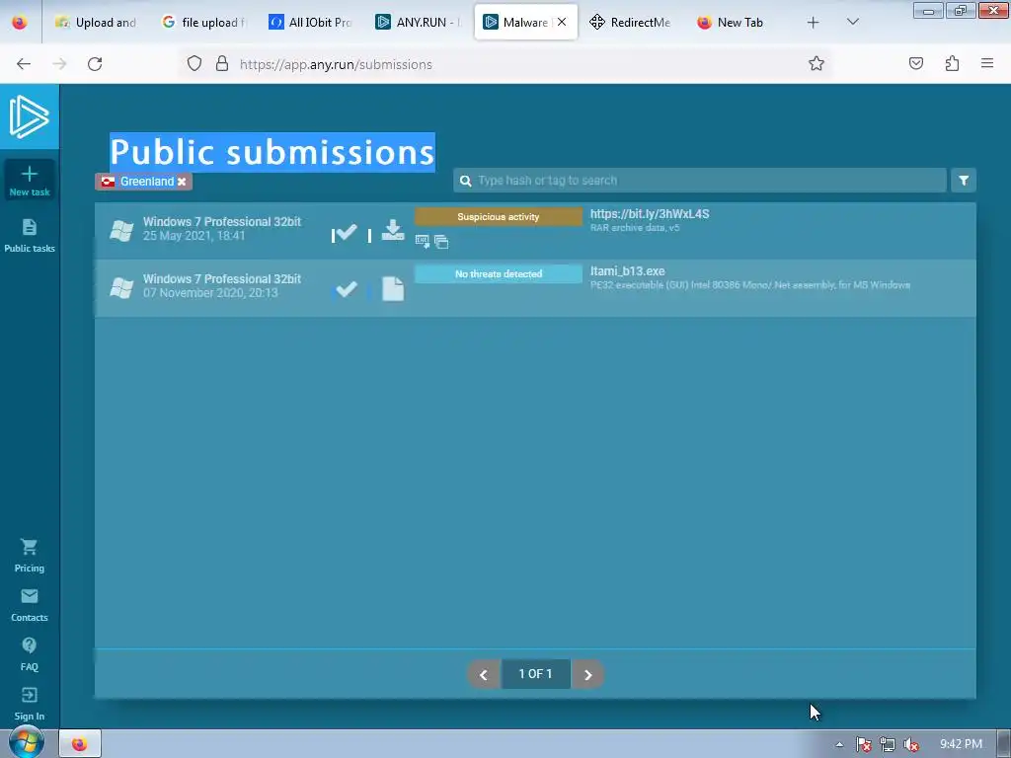Viewport: 1011px width, 758px height.
Task: Click download icon in bit.ly submission row
Action: pos(393,230)
